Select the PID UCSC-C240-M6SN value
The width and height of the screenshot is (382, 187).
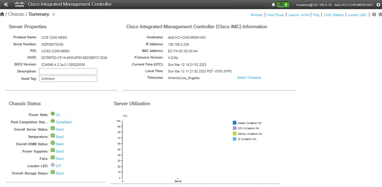[55, 51]
